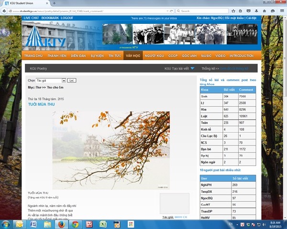Open the CCCP menu item
The image size is (287, 229).
pyautogui.click(x=173, y=56)
